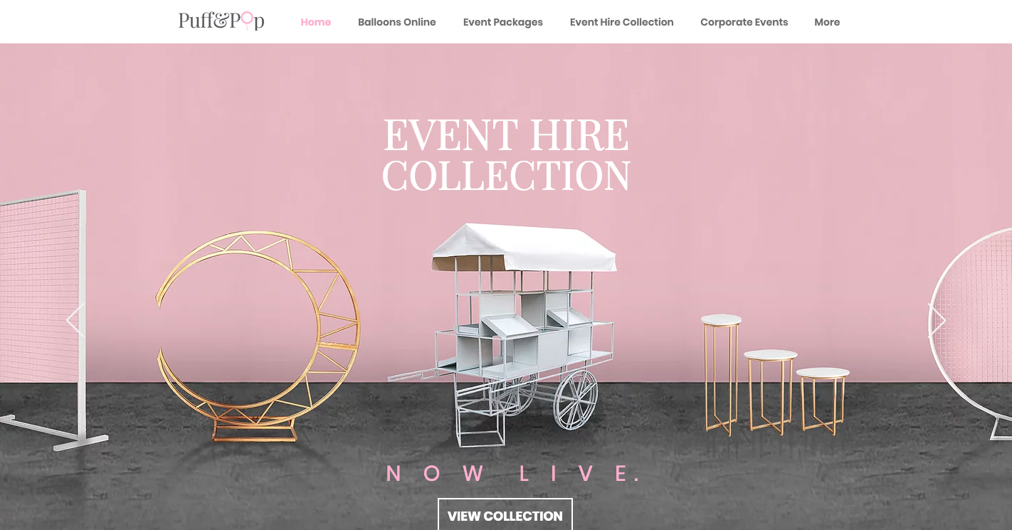The width and height of the screenshot is (1012, 530).
Task: Click the Event Hire Collection headline
Action: (506, 154)
